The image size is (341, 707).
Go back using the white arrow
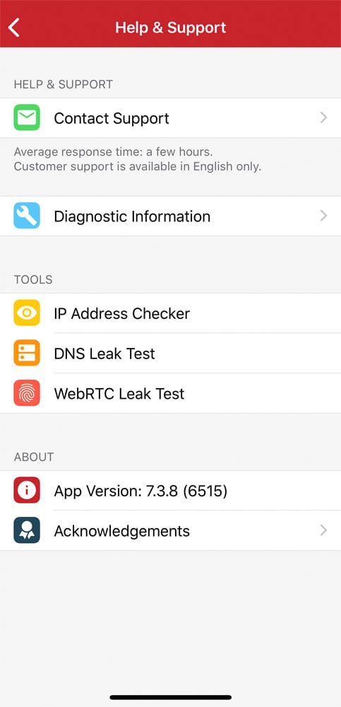[14, 28]
